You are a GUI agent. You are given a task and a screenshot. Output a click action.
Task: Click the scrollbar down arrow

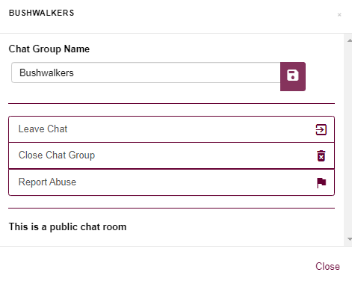[350, 239]
